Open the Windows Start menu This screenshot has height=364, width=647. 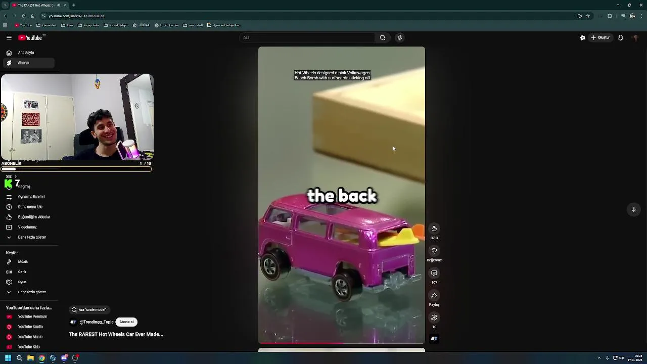click(8, 358)
